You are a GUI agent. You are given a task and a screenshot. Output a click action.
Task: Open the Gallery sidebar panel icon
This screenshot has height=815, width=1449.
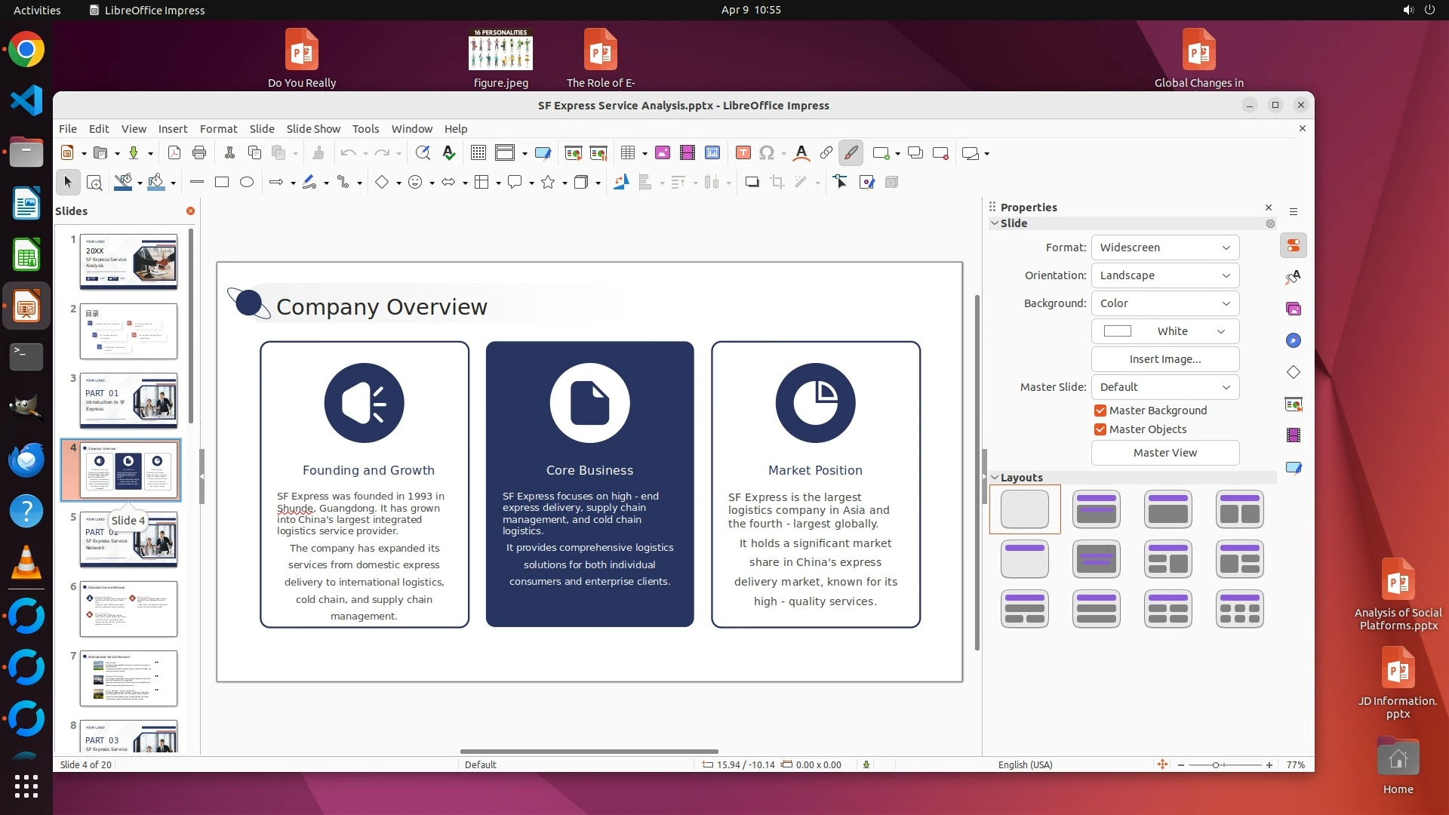pyautogui.click(x=1294, y=309)
